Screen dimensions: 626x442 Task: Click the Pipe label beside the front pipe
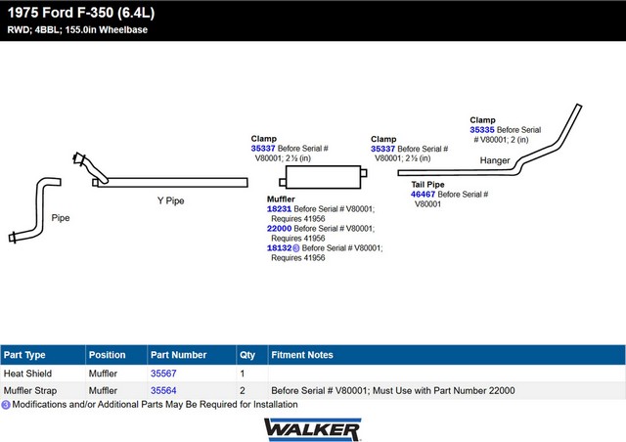tap(61, 218)
